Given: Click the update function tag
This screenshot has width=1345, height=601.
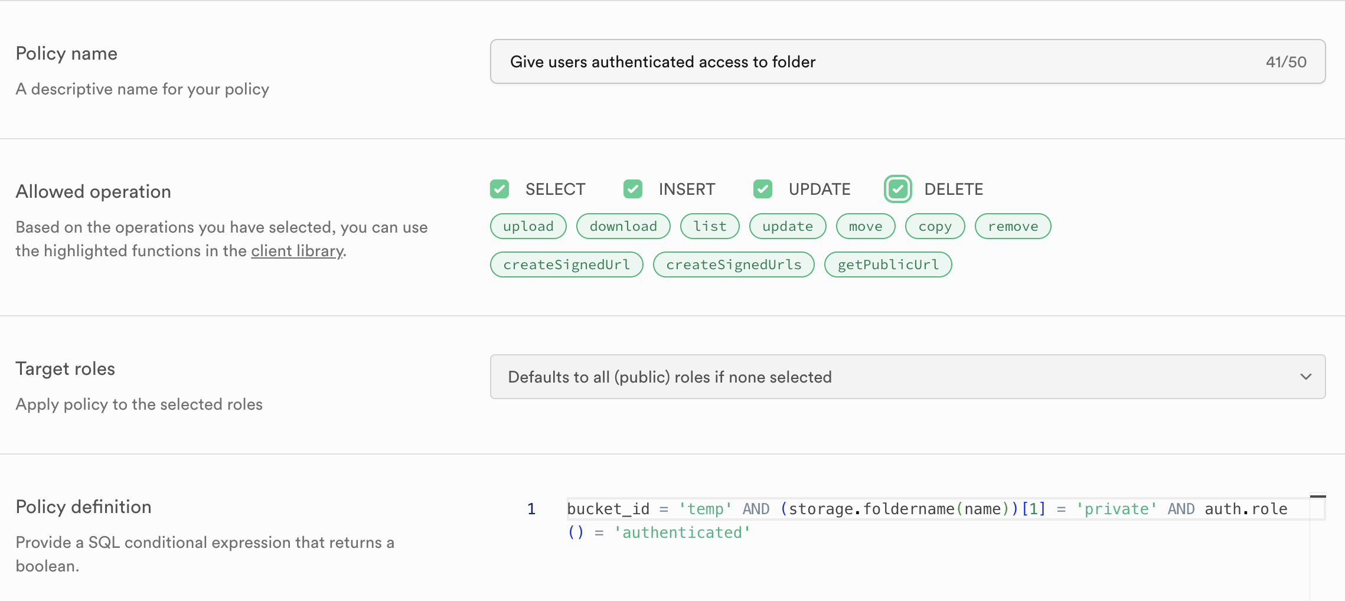Looking at the screenshot, I should (x=787, y=226).
